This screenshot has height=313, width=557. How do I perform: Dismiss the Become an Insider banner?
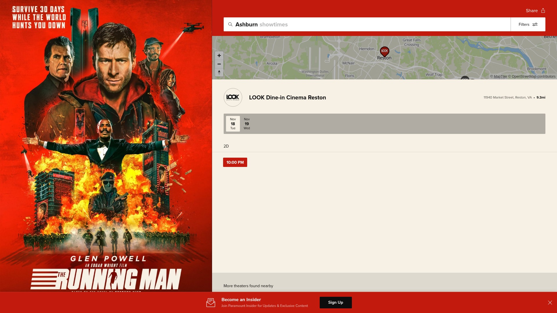pyautogui.click(x=550, y=303)
